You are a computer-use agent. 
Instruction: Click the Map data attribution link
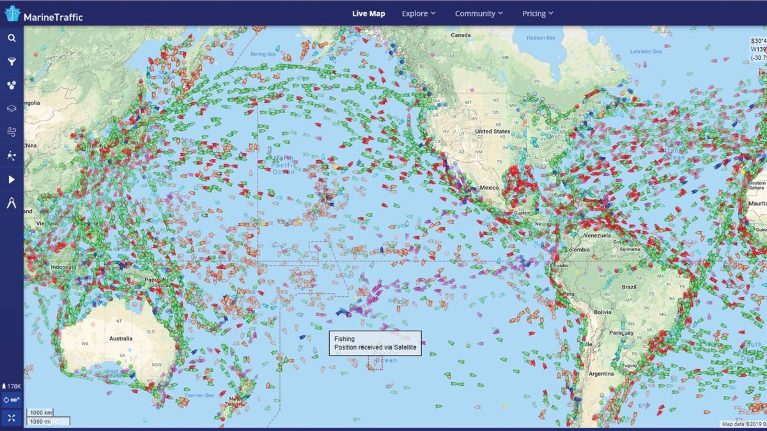coord(743,424)
